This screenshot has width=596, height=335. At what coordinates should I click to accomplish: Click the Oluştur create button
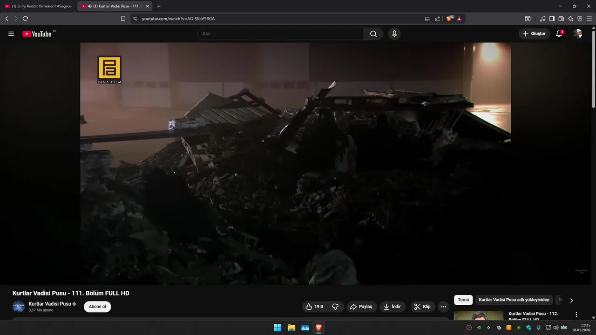tap(534, 33)
